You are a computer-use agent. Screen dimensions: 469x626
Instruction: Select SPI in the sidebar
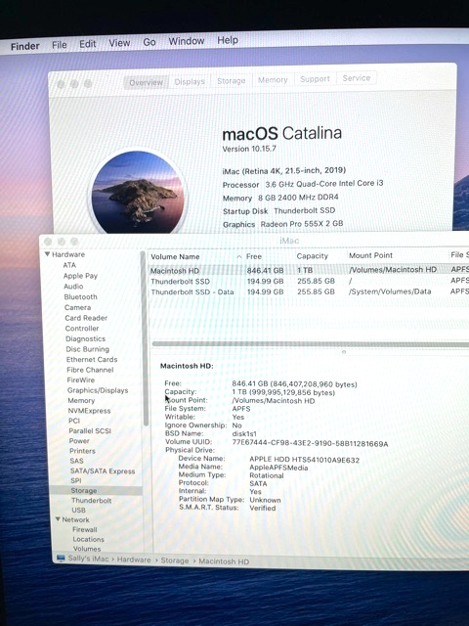[x=76, y=480]
